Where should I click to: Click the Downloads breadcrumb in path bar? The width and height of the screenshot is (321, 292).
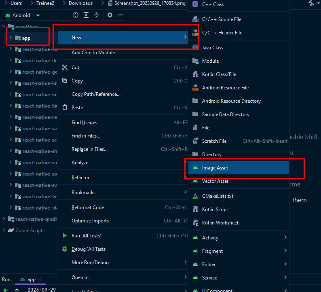(x=80, y=3)
